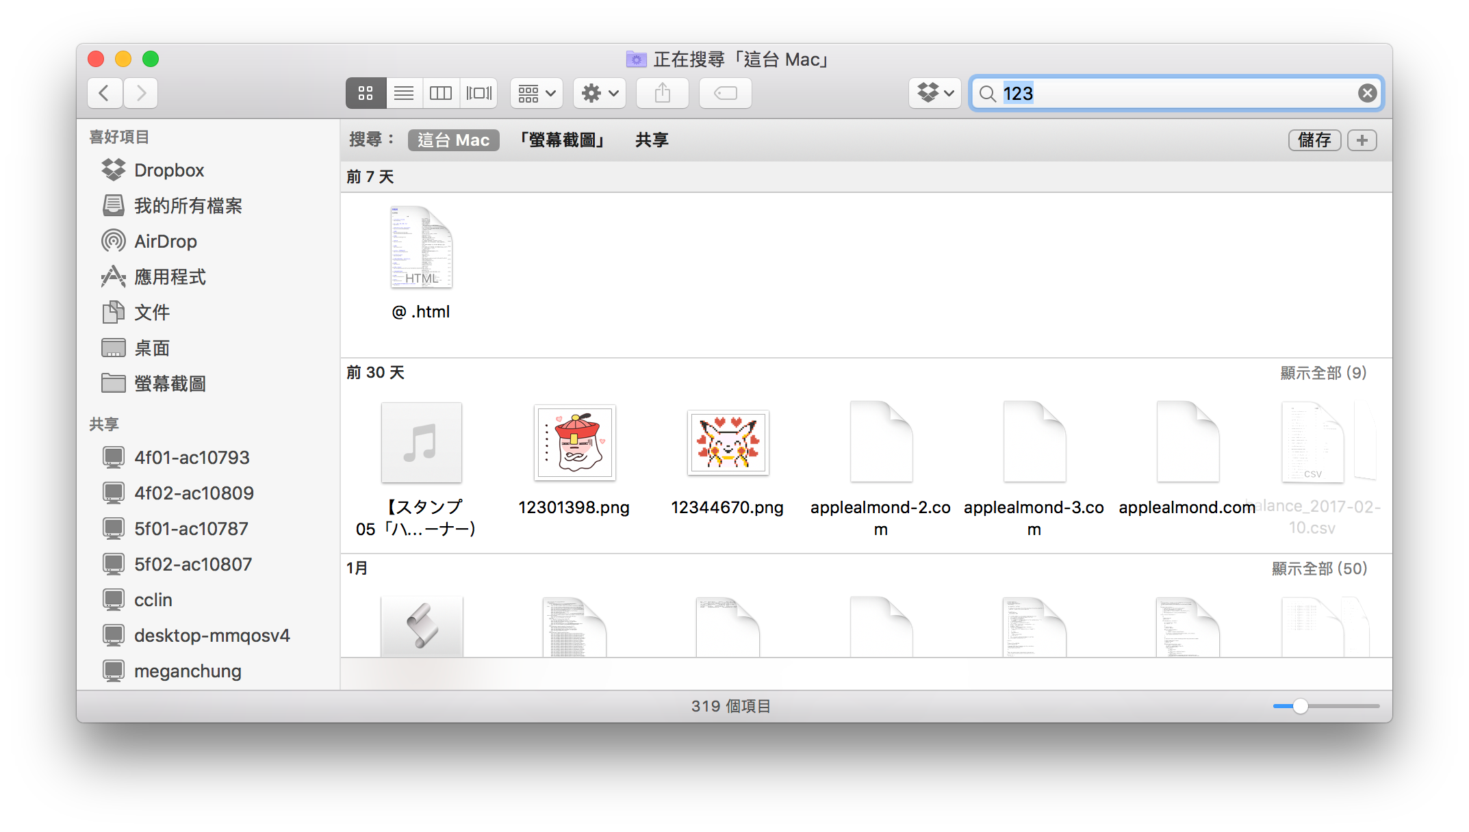Go back with the left arrow button

click(105, 93)
